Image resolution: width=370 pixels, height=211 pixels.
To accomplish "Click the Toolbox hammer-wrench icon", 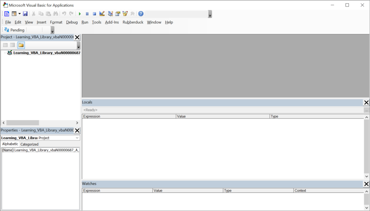I will click(x=132, y=14).
